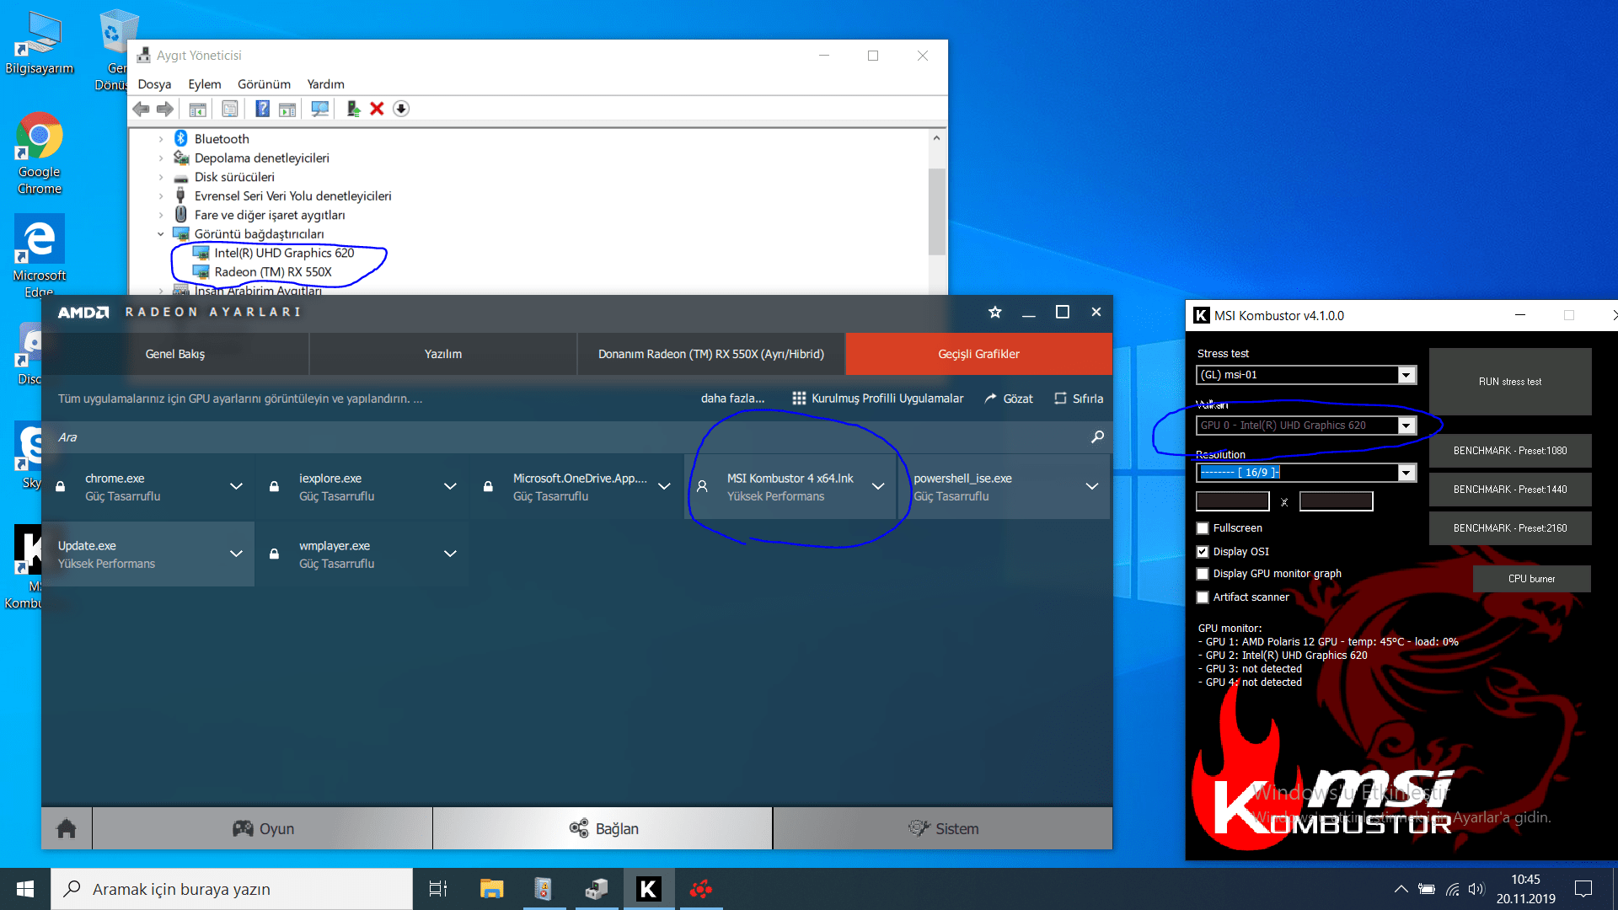Switch to the Yazılım tab

pyautogui.click(x=442, y=354)
